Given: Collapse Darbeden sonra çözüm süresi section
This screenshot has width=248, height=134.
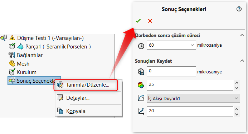Looking at the screenshot, I should tap(242, 35).
